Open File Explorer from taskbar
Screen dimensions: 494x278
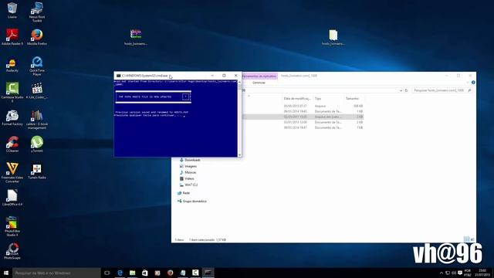[132, 273]
